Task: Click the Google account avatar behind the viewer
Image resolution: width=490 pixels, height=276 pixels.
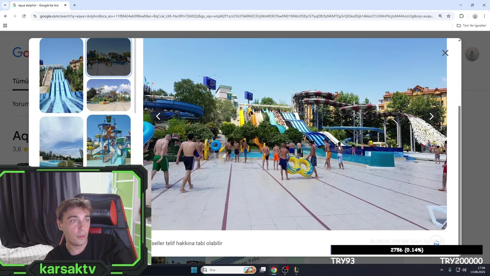Action: [472, 54]
